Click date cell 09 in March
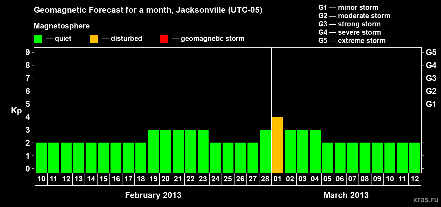The width and height of the screenshot is (441, 207). [x=377, y=179]
